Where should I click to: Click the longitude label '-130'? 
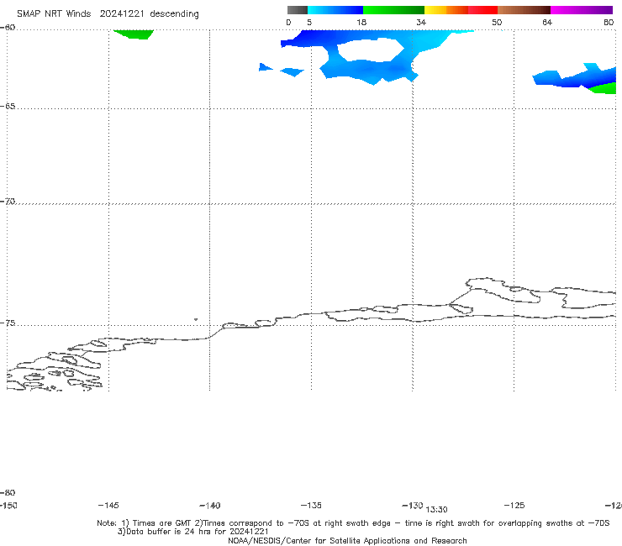coord(412,505)
